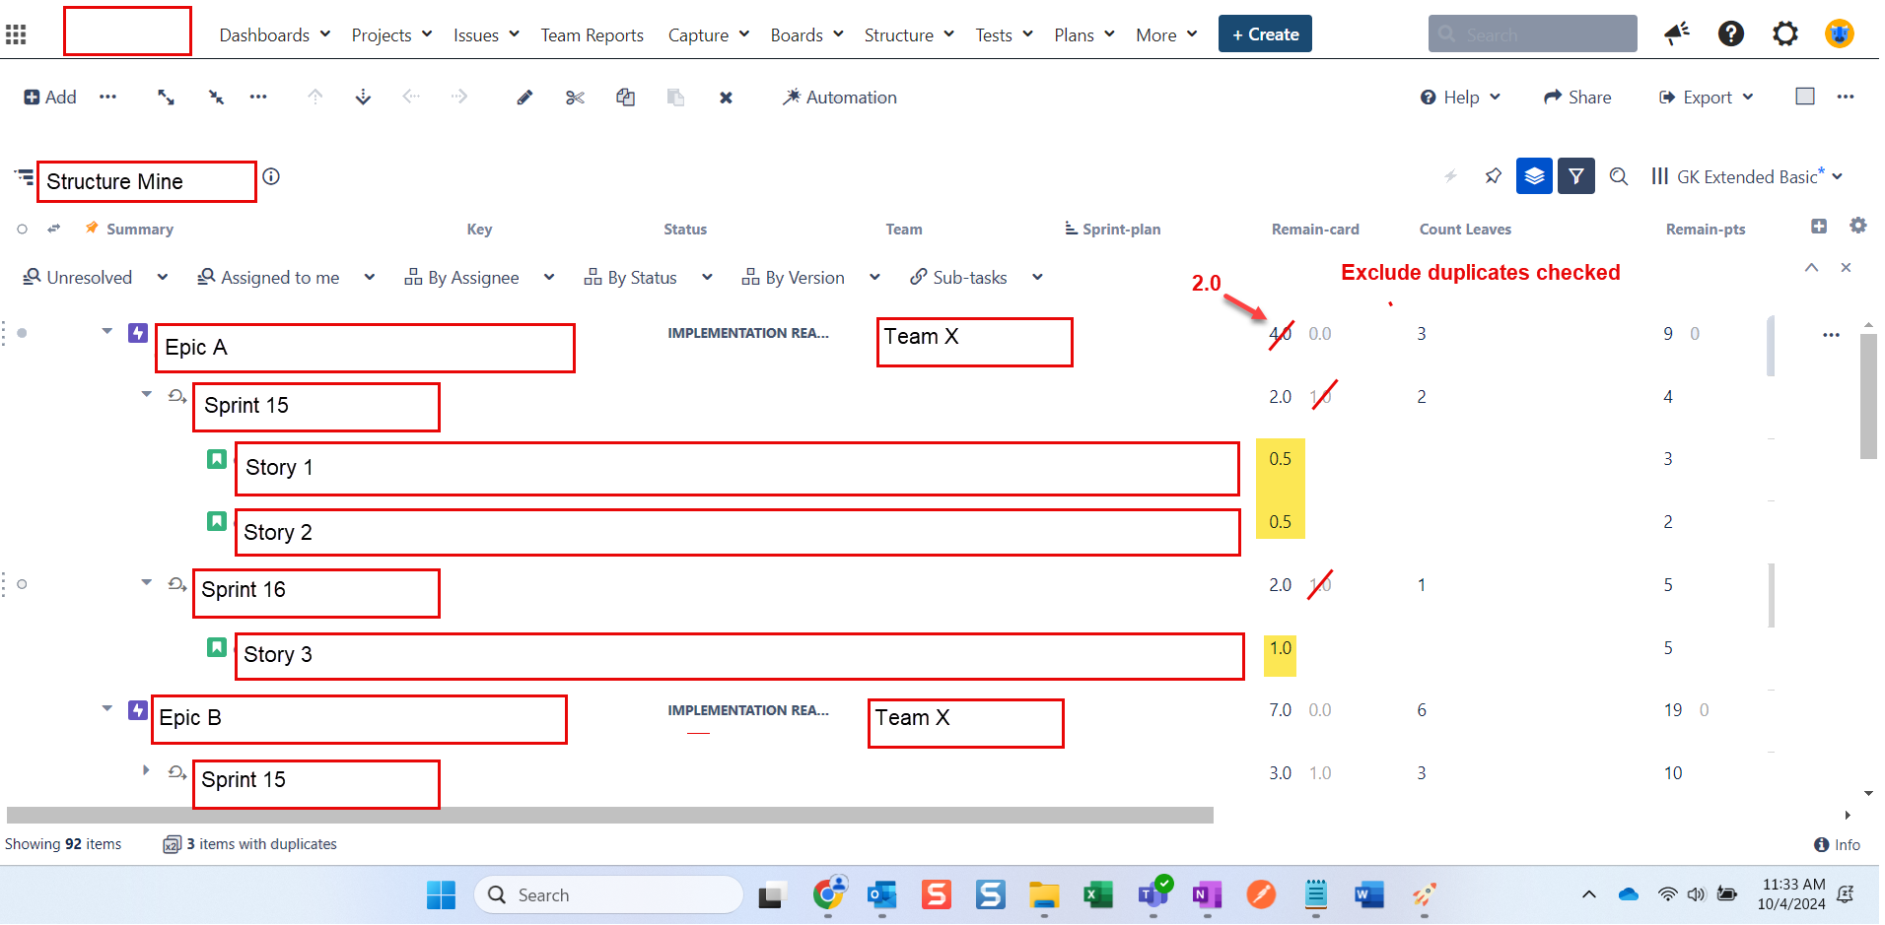Open the Export menu button
The height and width of the screenshot is (925, 1885).
(1707, 97)
